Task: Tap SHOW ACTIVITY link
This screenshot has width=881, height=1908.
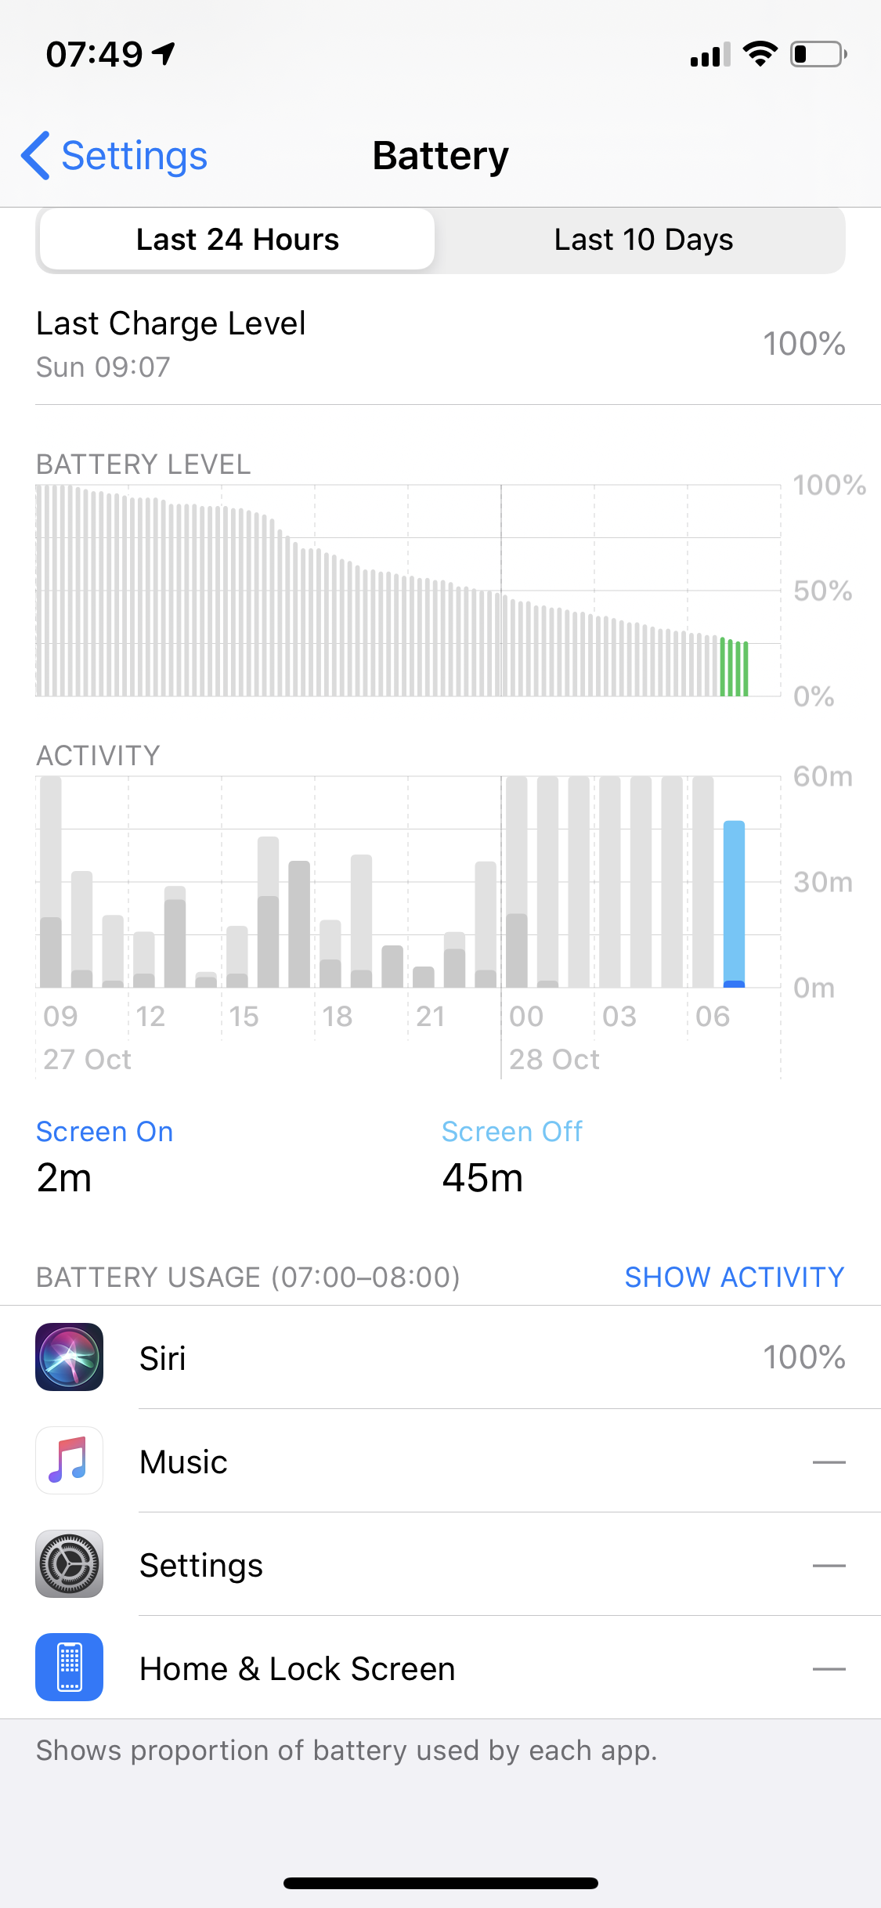Action: 734,1277
